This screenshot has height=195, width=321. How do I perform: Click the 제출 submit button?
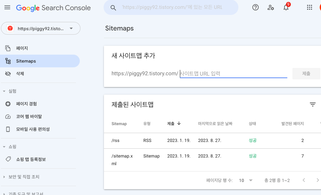(306, 74)
